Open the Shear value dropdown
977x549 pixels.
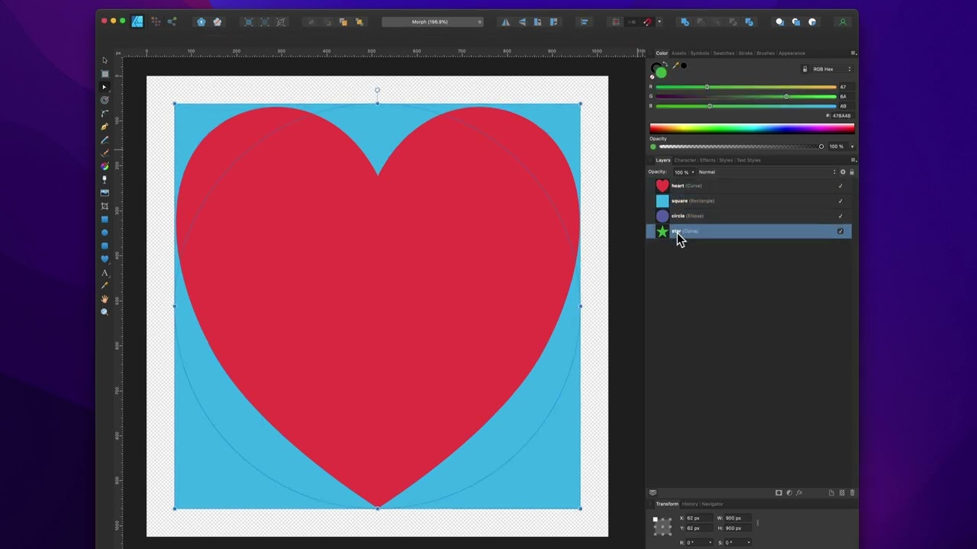(748, 543)
